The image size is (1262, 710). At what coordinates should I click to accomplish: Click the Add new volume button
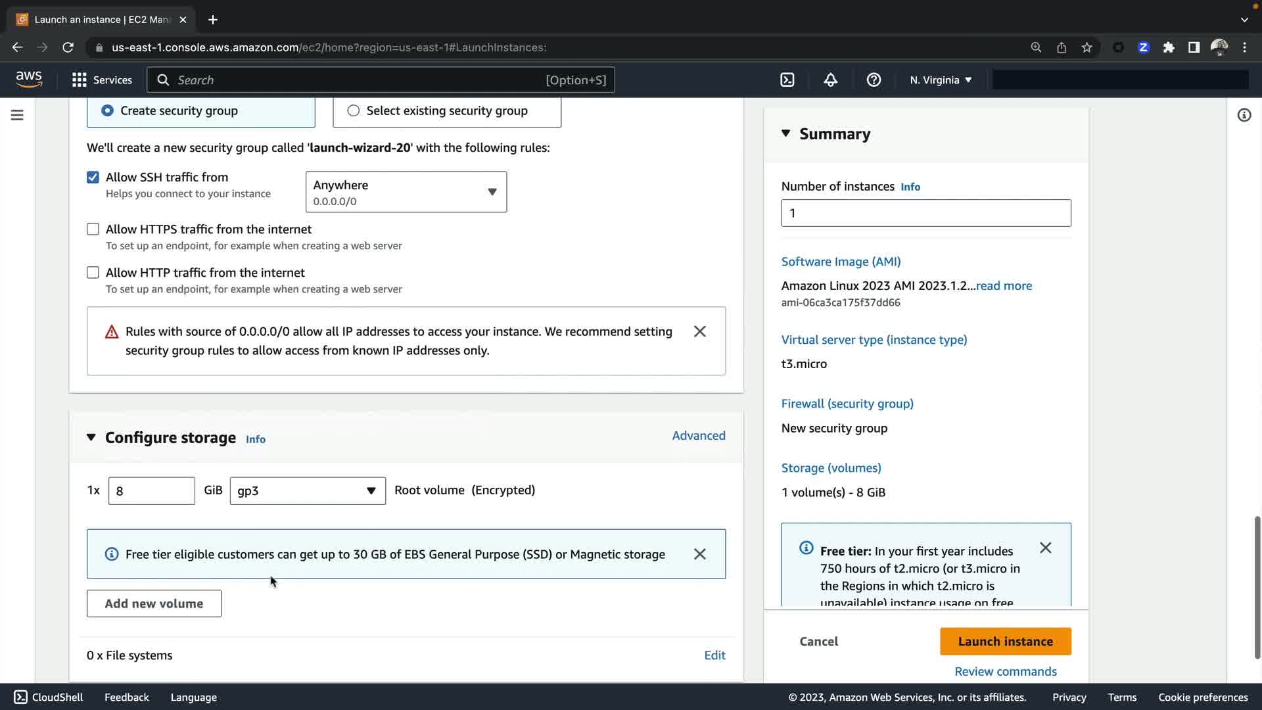[154, 603]
